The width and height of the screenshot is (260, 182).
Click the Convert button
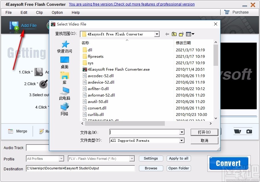228,163
